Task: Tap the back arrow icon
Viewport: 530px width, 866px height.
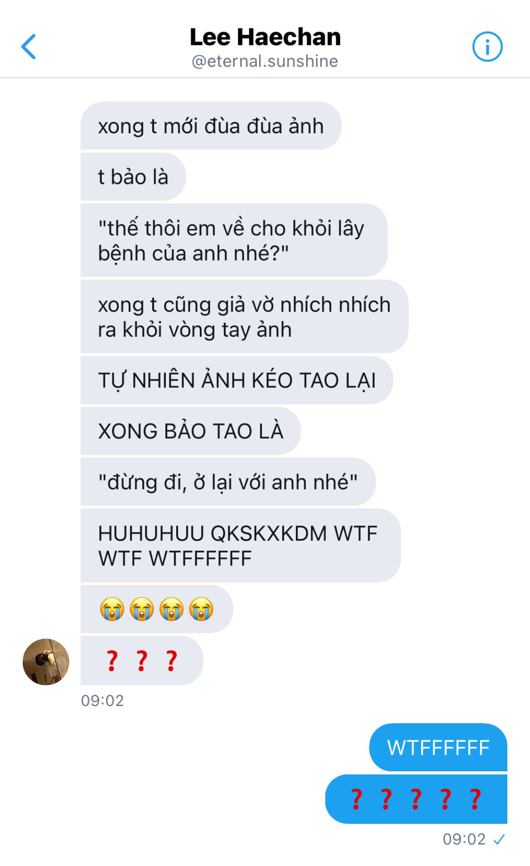Action: [29, 46]
